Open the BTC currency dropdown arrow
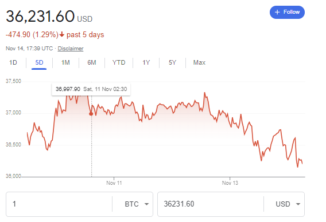The width and height of the screenshot is (326, 222). click(x=146, y=204)
